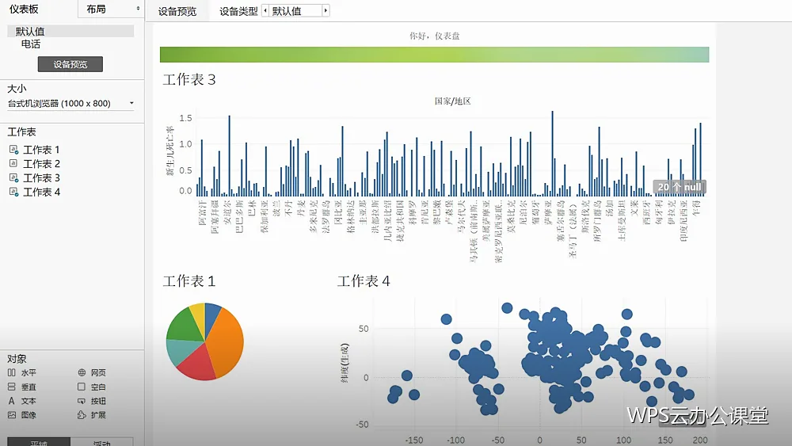Enable 浮动 floating layout mode
This screenshot has height=446, width=792.
point(102,443)
